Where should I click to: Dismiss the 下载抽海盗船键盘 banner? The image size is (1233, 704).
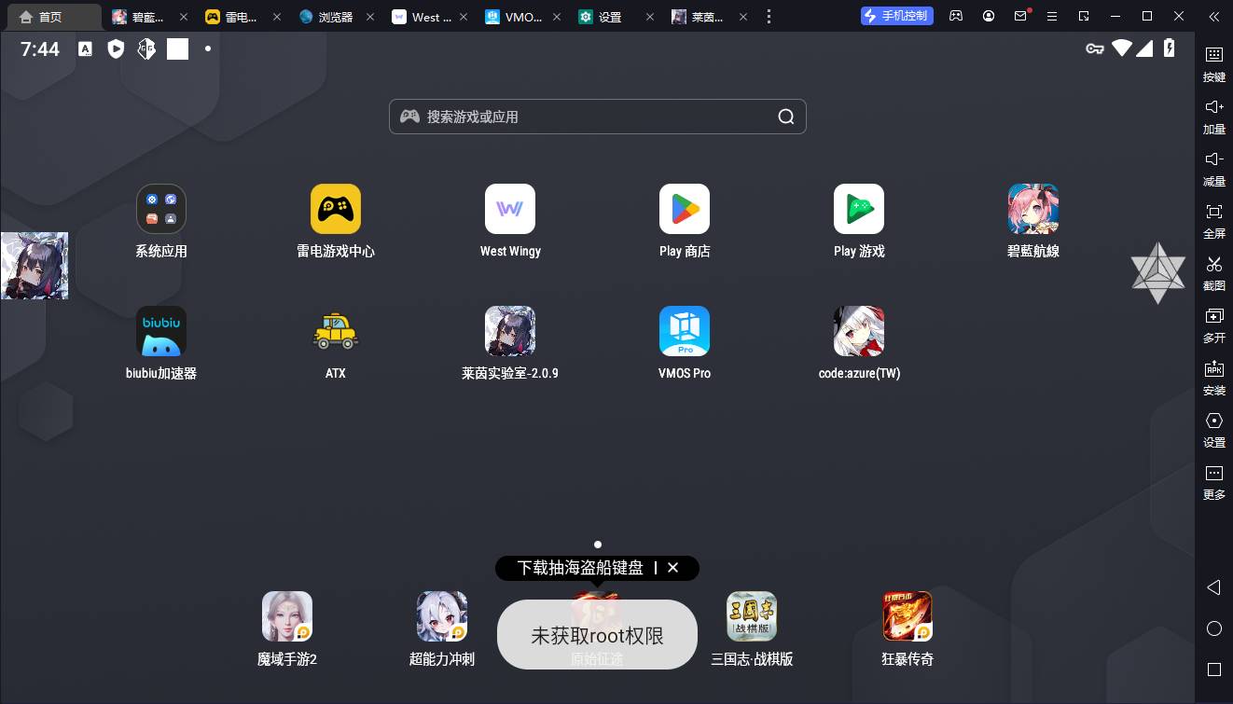672,567
